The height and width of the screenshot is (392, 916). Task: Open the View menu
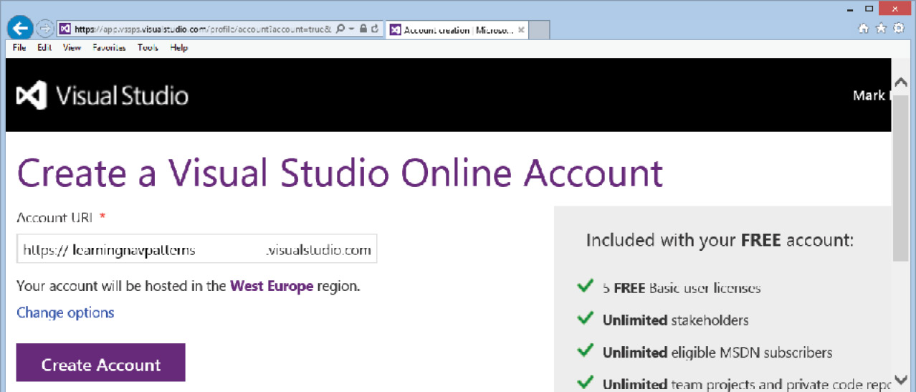click(x=72, y=48)
